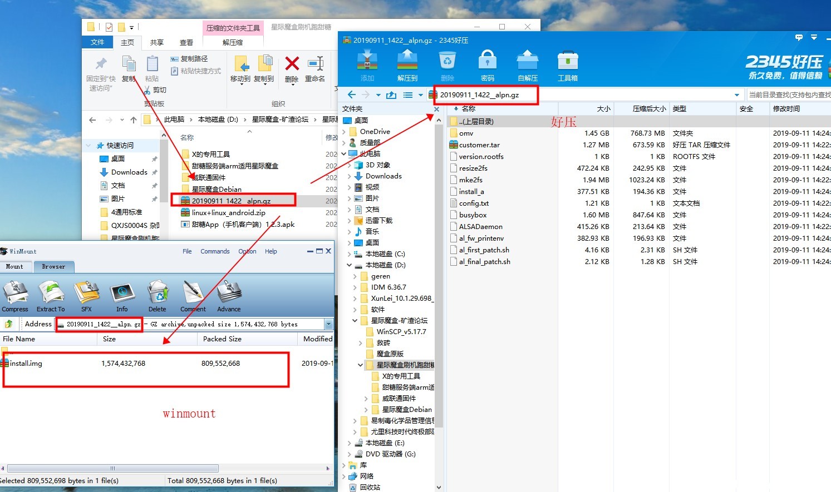
Task: Click the SFX icon in WinMount
Action: [x=86, y=295]
